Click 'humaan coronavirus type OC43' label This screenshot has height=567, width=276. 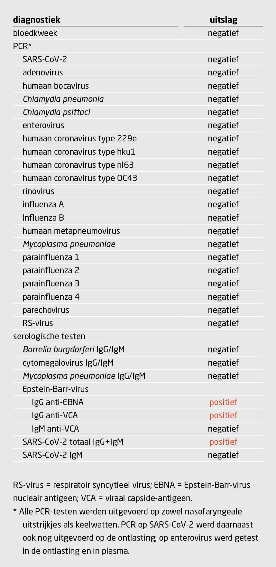tap(80, 178)
